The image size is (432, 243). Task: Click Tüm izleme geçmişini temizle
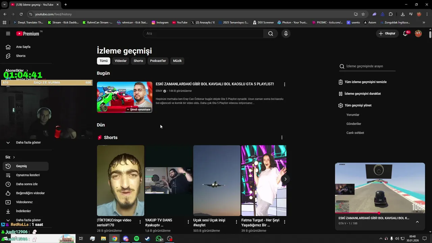point(363,82)
